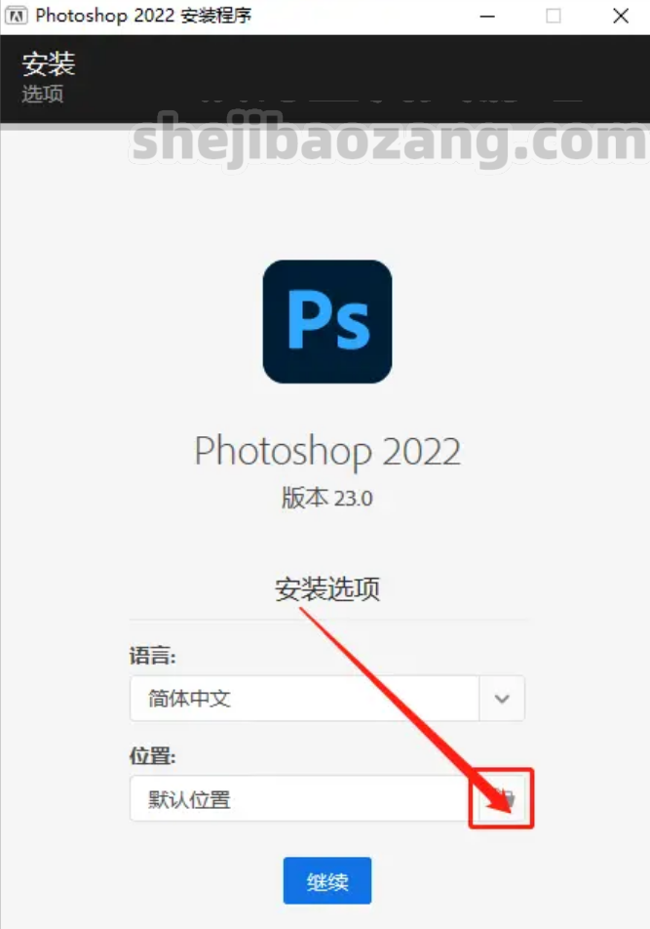The image size is (650, 929).
Task: Click the Photoshop 2022 product name text
Action: [x=327, y=452]
